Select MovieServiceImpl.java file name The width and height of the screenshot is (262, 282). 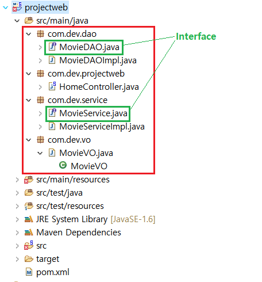102,127
